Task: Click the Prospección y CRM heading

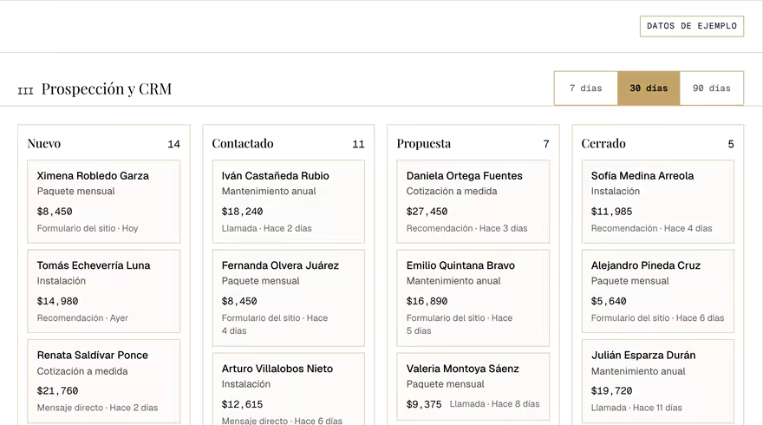Action: coord(107,89)
